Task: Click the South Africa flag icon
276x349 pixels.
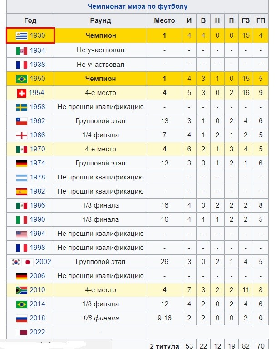Action: (21, 290)
